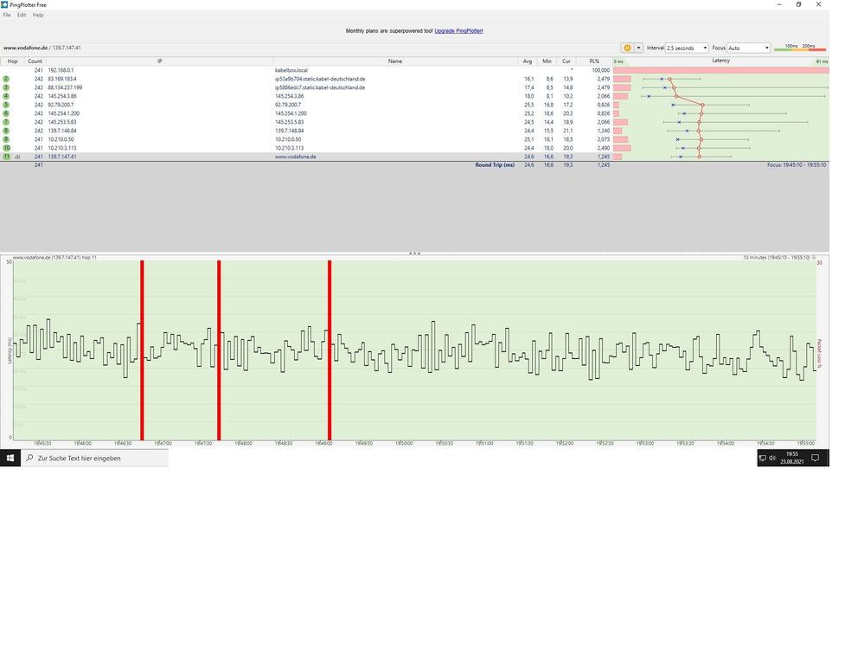
Task: Click IP address 88.134.237.199
Action: 65,87
